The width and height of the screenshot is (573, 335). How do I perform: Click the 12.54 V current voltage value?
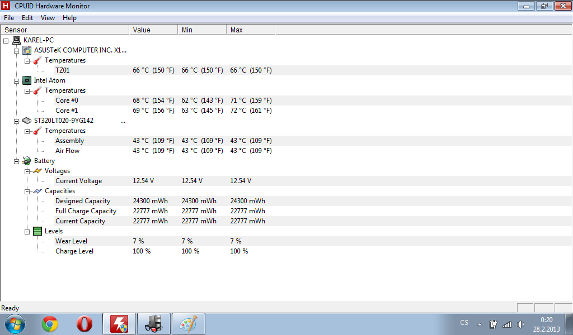(143, 181)
